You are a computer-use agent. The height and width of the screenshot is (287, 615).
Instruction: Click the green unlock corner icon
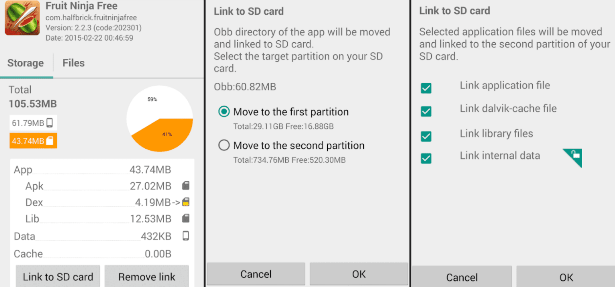click(574, 157)
